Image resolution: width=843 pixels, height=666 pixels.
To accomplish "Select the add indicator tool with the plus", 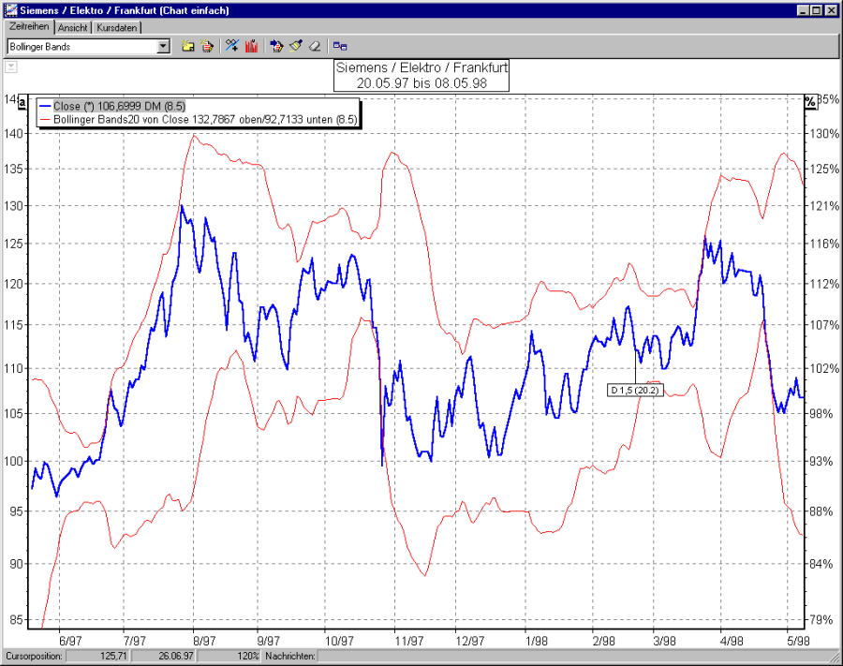I will tap(230, 45).
